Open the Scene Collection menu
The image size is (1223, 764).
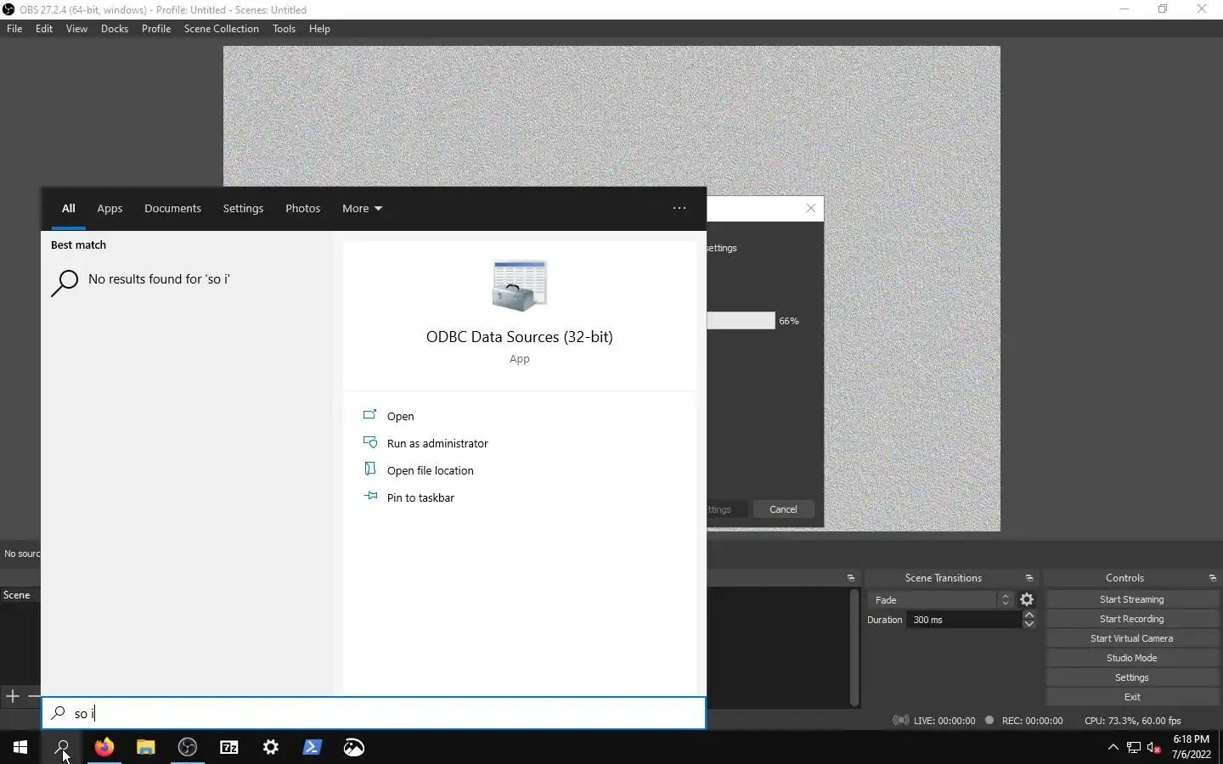pyautogui.click(x=222, y=29)
